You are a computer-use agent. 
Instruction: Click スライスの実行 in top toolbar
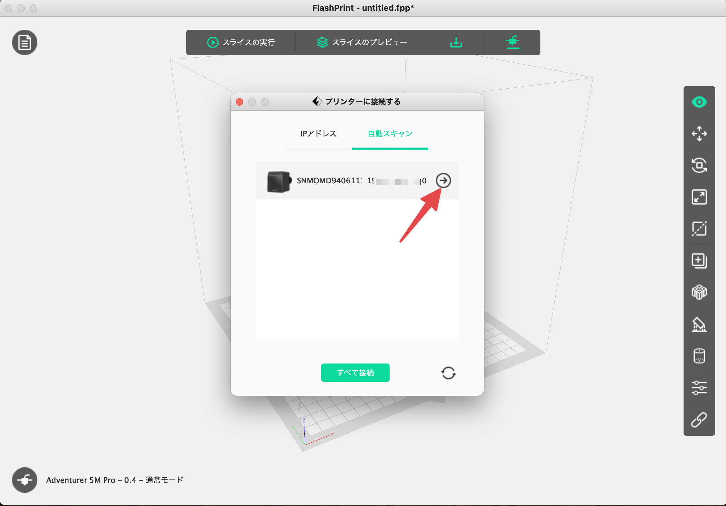coord(241,42)
